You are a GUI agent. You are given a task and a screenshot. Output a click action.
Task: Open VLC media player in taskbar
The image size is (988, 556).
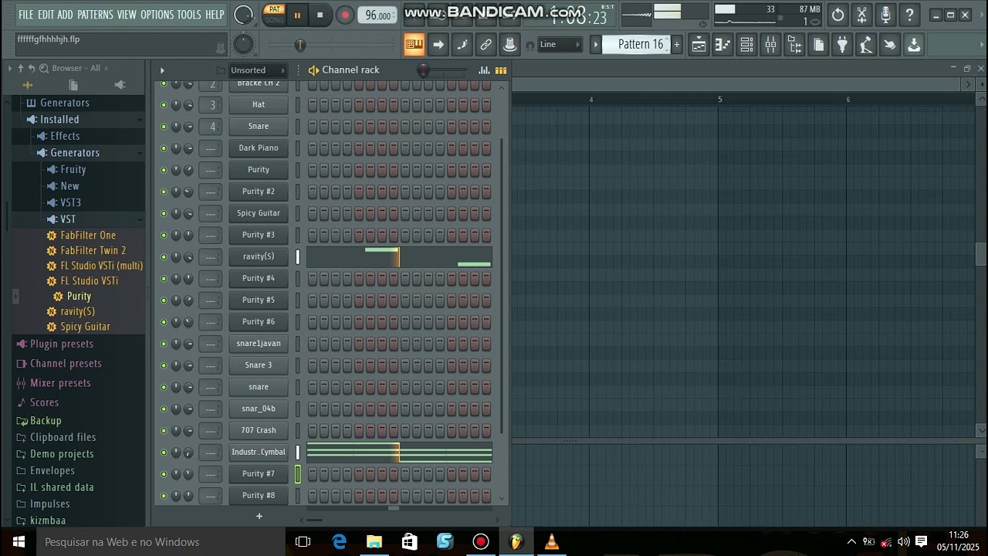click(x=552, y=542)
